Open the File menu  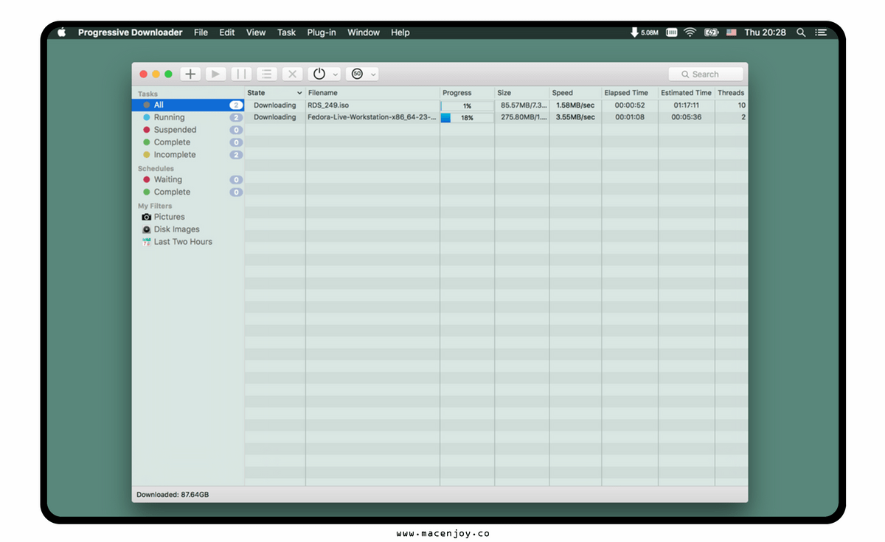pos(201,32)
